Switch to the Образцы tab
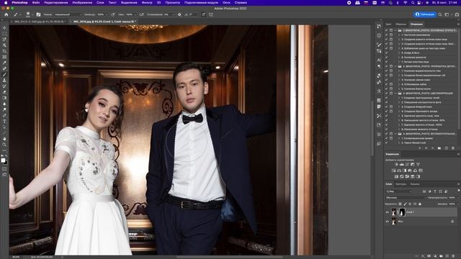Screen dimensions: 461x259 coord(400,24)
